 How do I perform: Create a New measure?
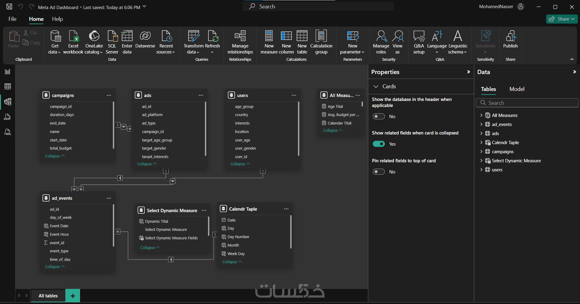tap(269, 42)
